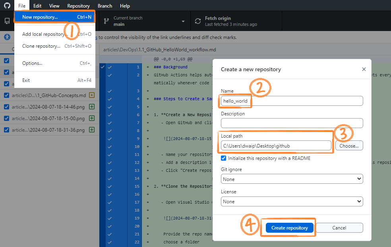The width and height of the screenshot is (391, 247).
Task: Open the View menu
Action: 54,6
